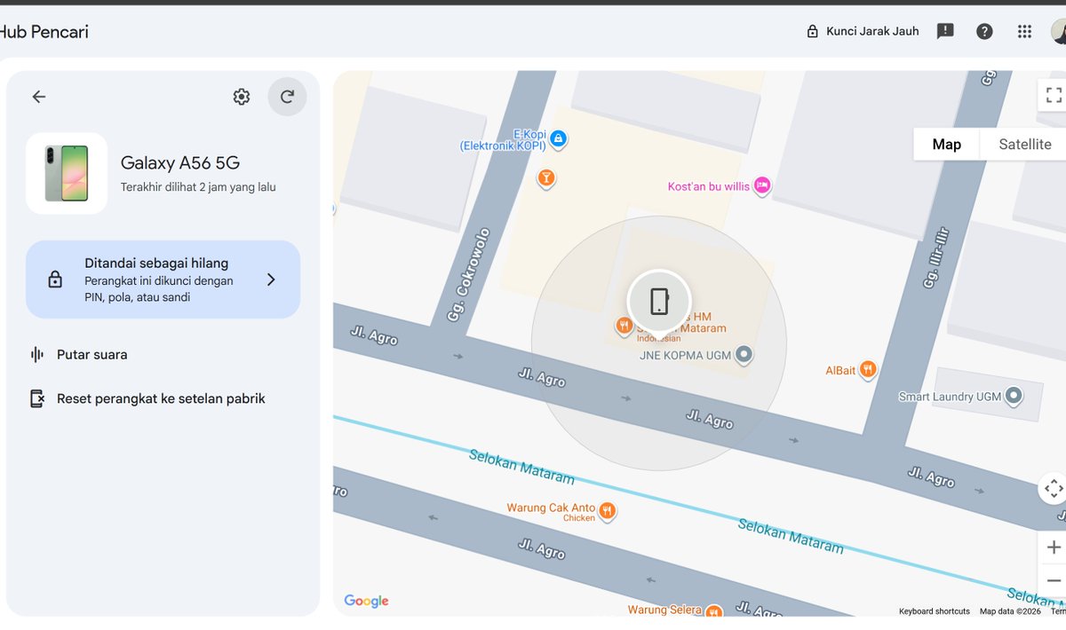This screenshot has width=1066, height=630.
Task: Click the padlock icon in lost-device card
Action: [x=55, y=280]
